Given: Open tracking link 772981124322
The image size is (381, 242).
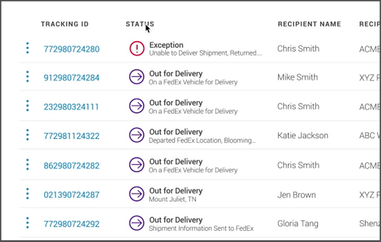Looking at the screenshot, I should (x=71, y=136).
